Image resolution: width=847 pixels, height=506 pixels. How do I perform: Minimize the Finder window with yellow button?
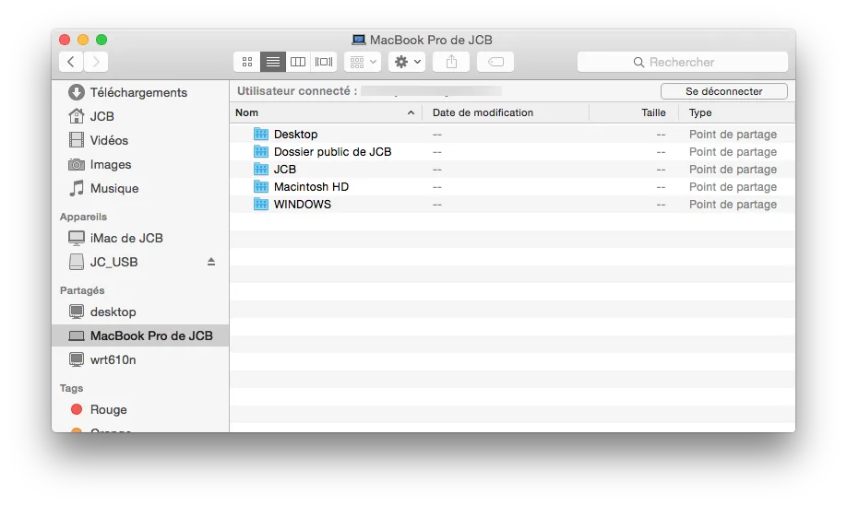pos(83,40)
